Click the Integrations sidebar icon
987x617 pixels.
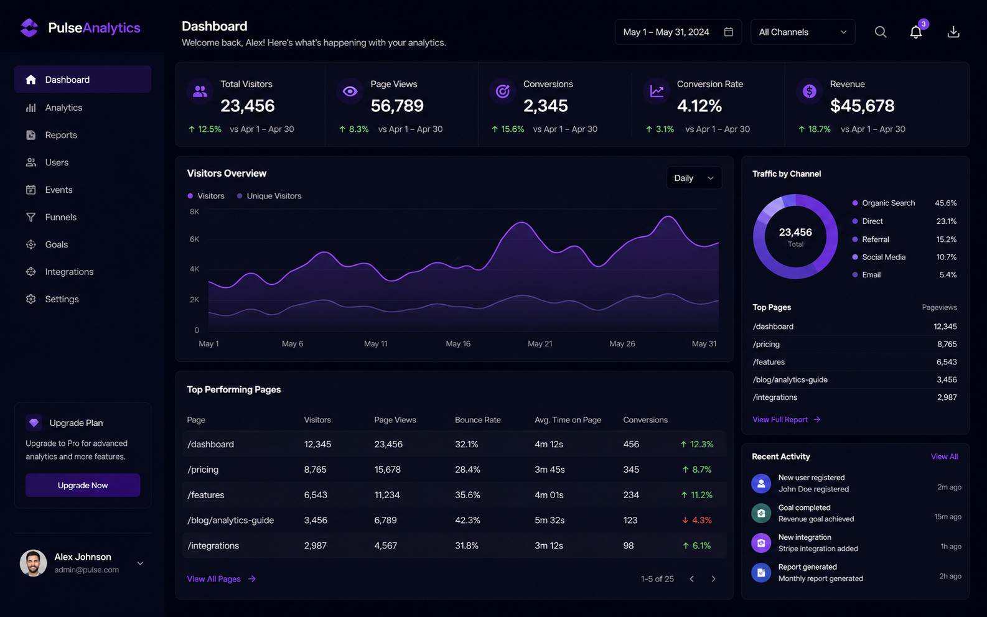pyautogui.click(x=31, y=272)
